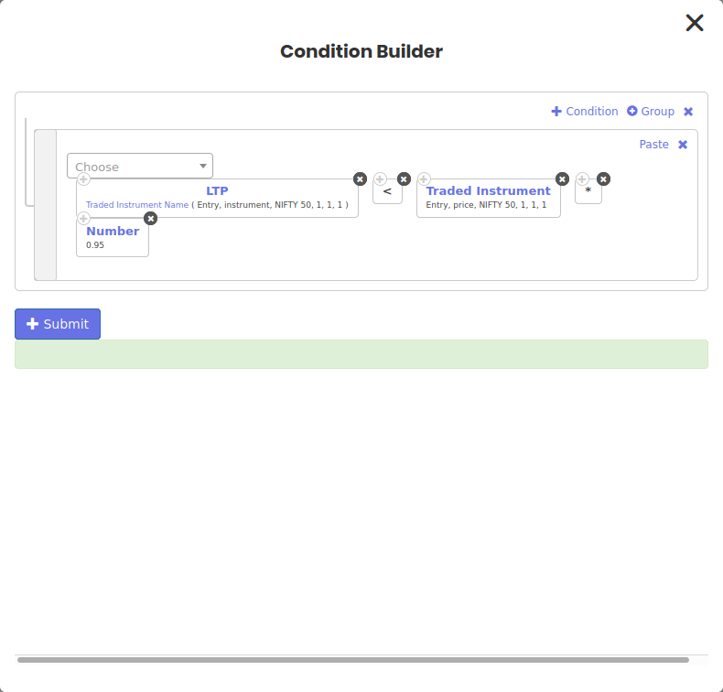Viewport: 723px width, 692px height.
Task: Add a new Group
Action: [x=651, y=112]
